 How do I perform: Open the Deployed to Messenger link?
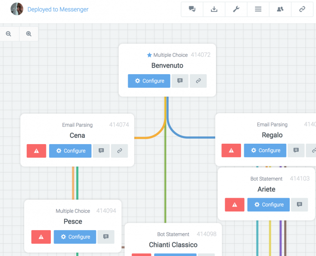pyautogui.click(x=58, y=9)
